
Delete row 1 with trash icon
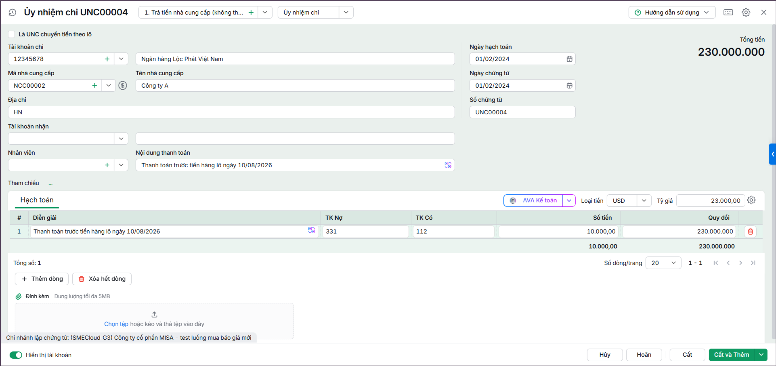(x=750, y=231)
